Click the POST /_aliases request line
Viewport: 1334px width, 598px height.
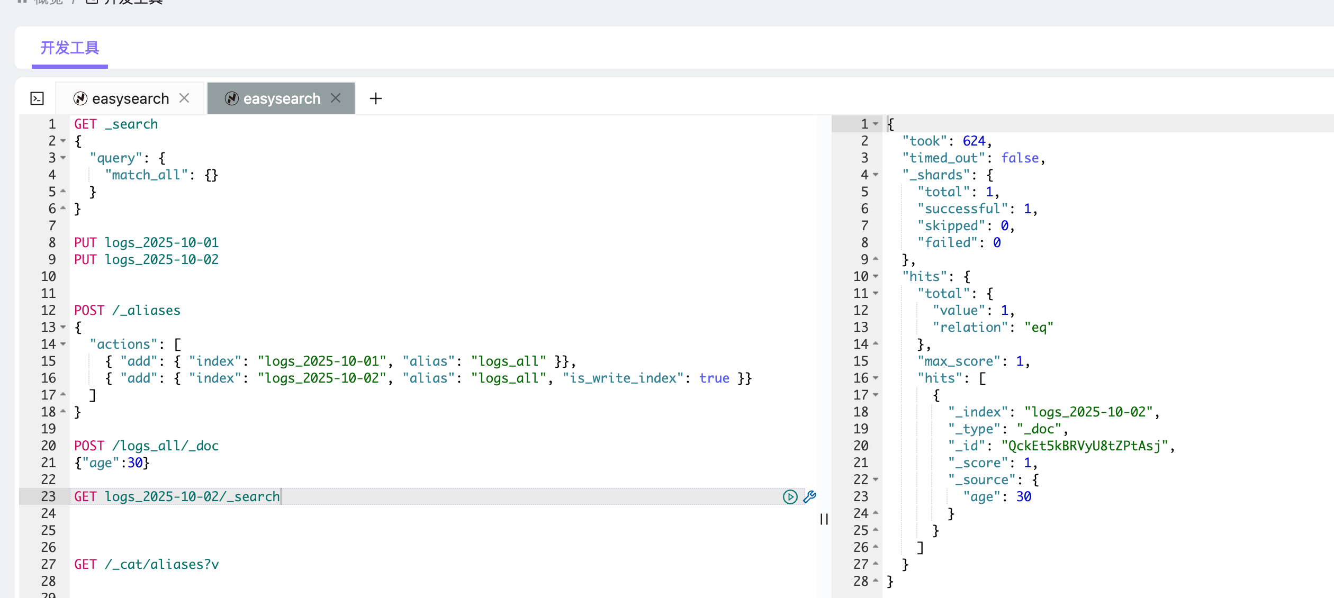coord(127,310)
